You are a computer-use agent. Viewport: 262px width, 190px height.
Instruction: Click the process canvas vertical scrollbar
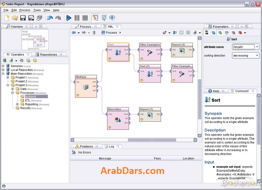pyautogui.click(x=199, y=99)
